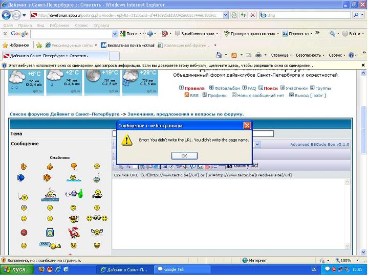
Task: Open the Избранное menu in menu bar
Action: point(59,25)
